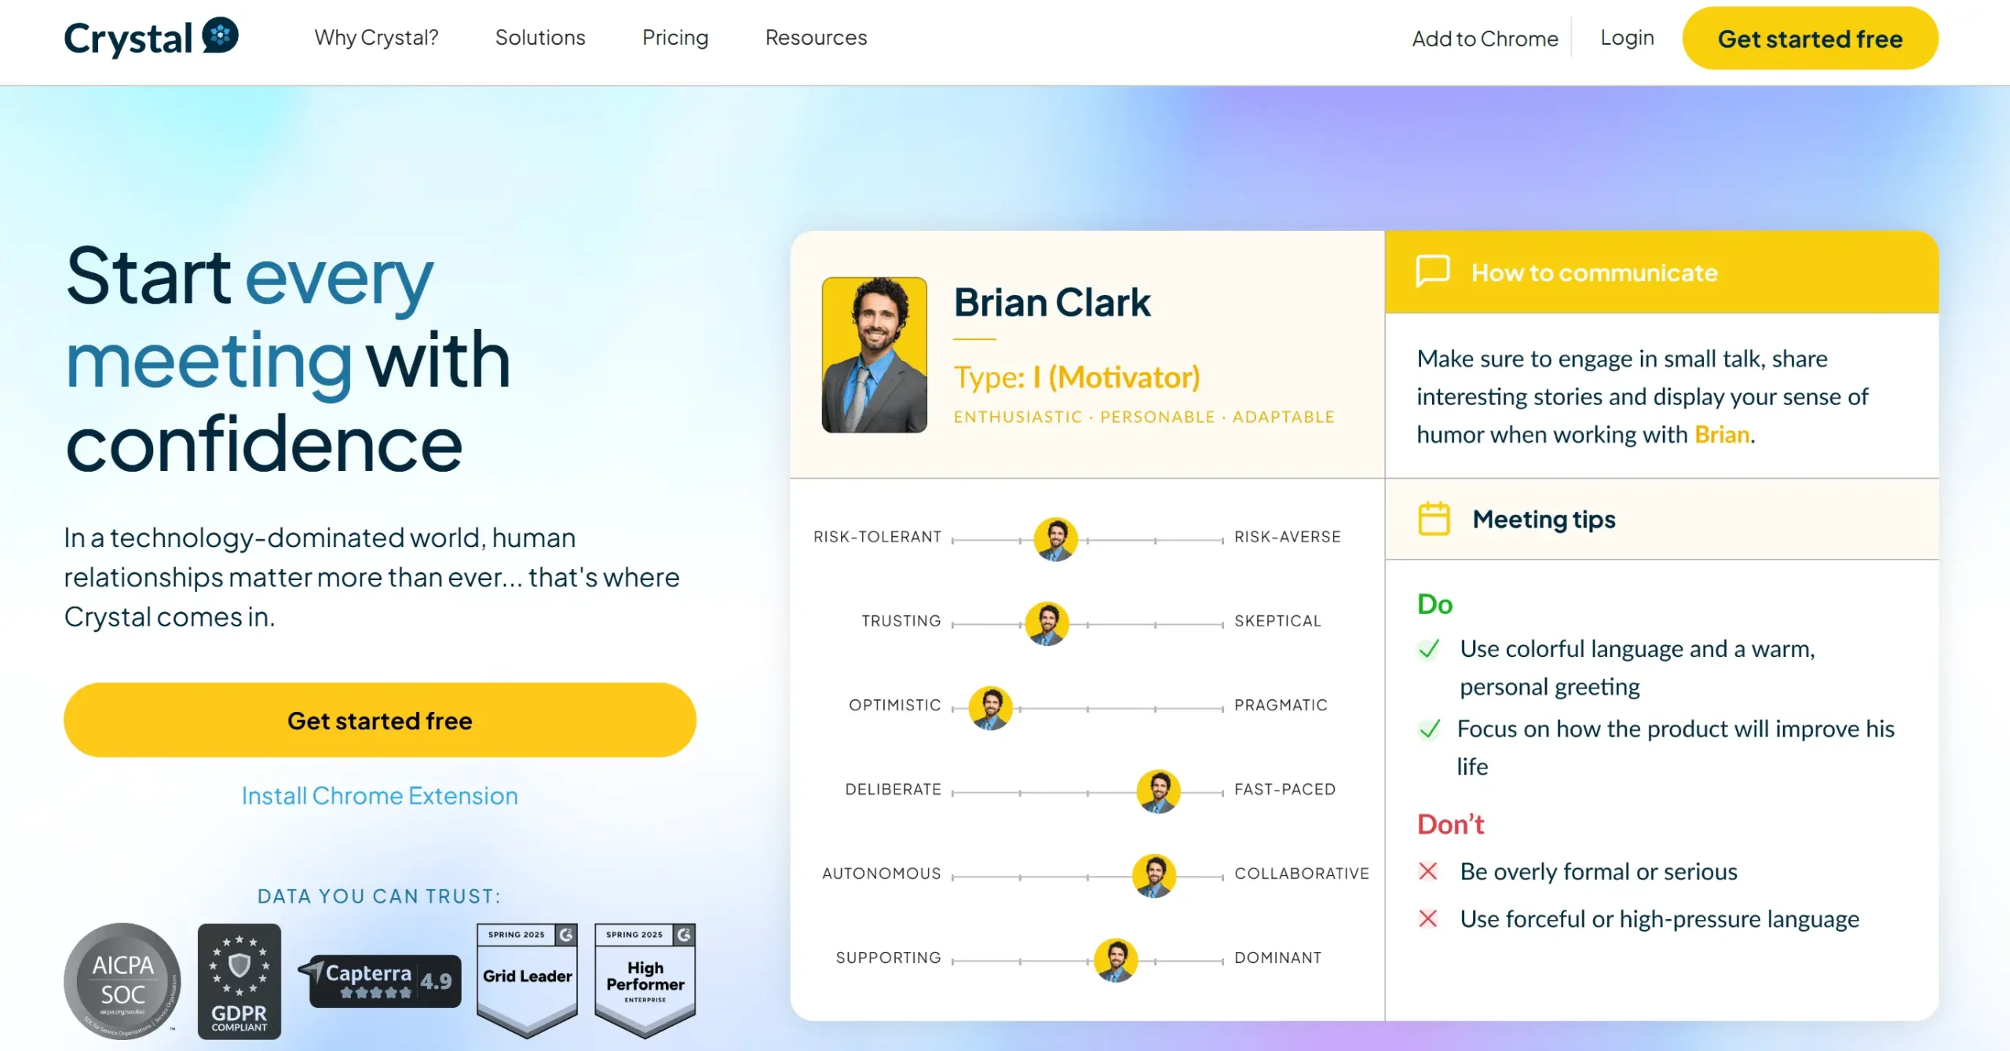Click the speech bubble icon beside How to communicate
Image resolution: width=2010 pixels, height=1051 pixels.
coord(1433,272)
